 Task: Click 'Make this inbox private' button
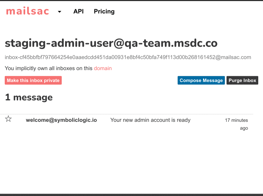coord(33,80)
